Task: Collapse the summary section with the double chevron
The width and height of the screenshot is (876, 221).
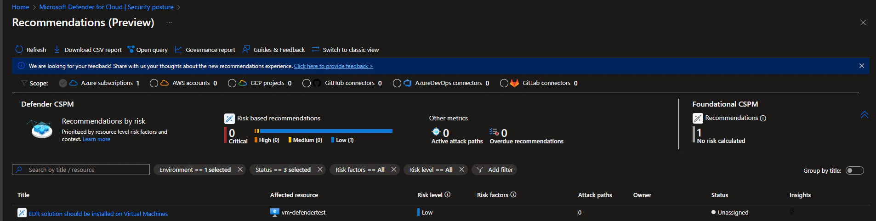Action: click(865, 114)
